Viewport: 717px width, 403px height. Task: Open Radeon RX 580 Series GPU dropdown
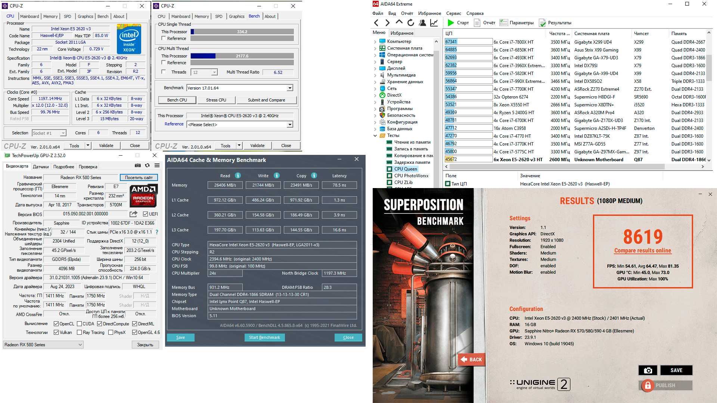tap(43, 345)
